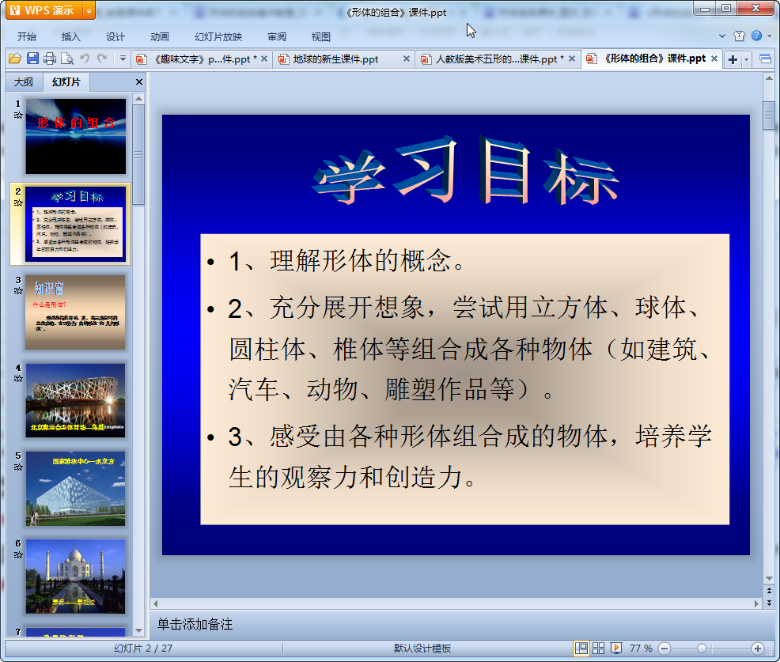Click the 学习目标 title on the slide

(x=465, y=170)
